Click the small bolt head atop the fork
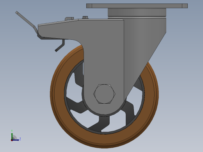The width and height of the screenshot is (203, 152). point(85,18)
